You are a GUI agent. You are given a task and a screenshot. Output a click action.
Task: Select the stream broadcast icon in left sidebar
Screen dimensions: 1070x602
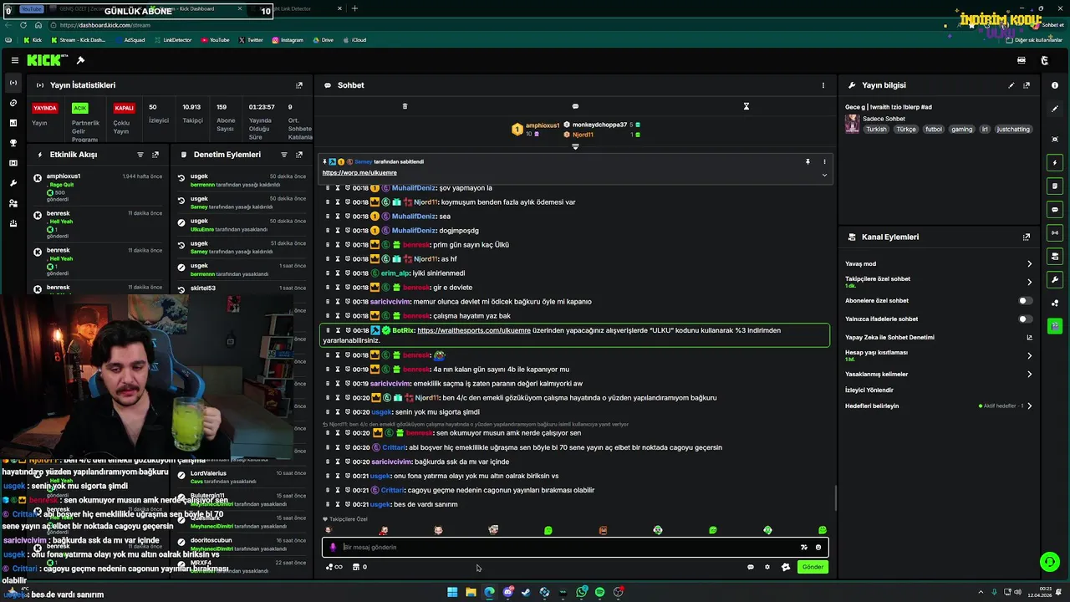coord(13,83)
